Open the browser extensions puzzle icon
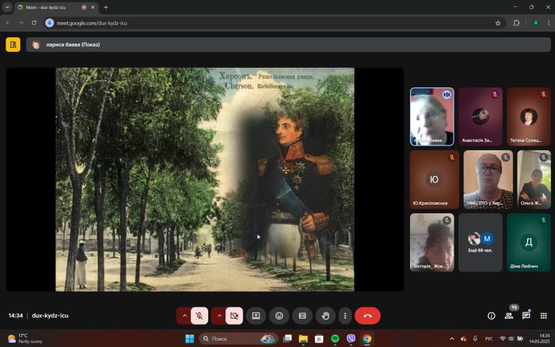The width and height of the screenshot is (555, 347). 516,23
